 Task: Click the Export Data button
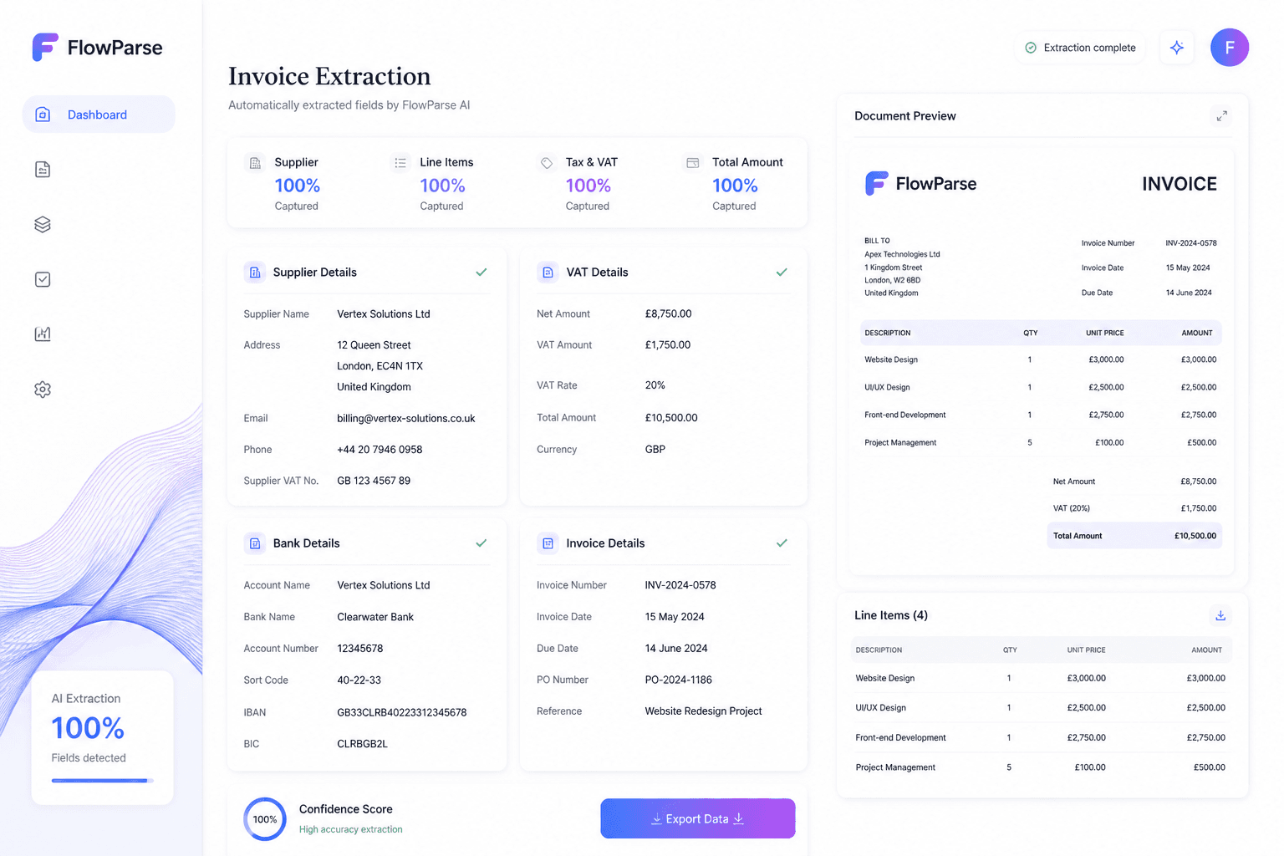click(698, 818)
